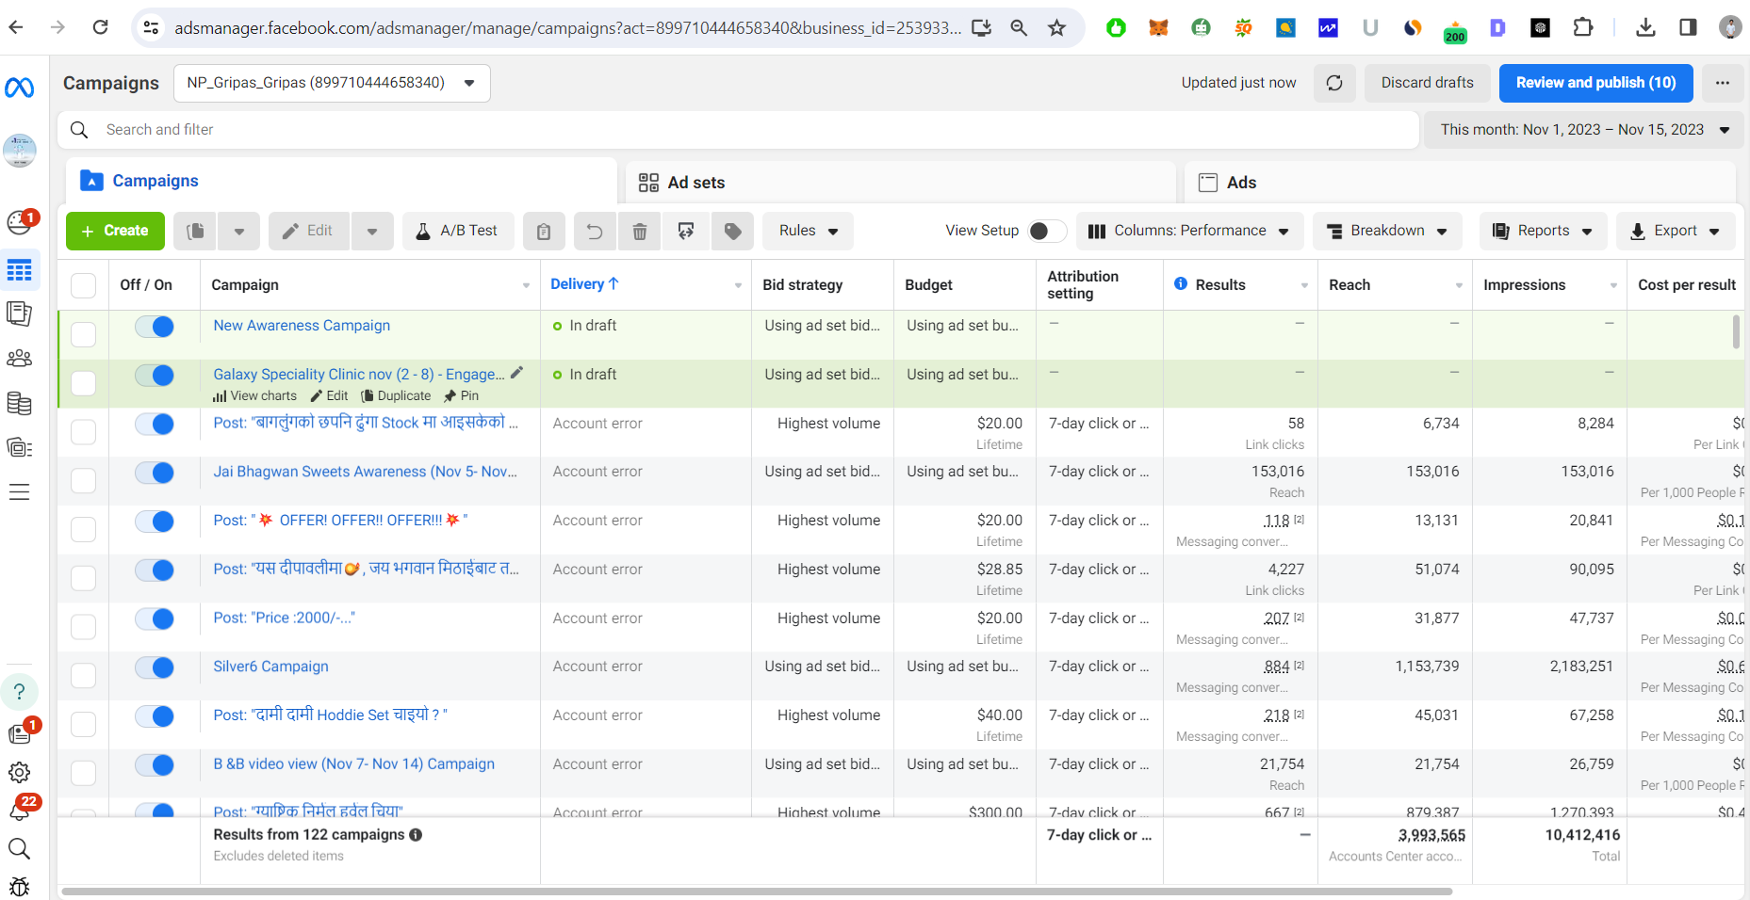Click the tag label icon in toolbar
The width and height of the screenshot is (1750, 900).
[732, 231]
